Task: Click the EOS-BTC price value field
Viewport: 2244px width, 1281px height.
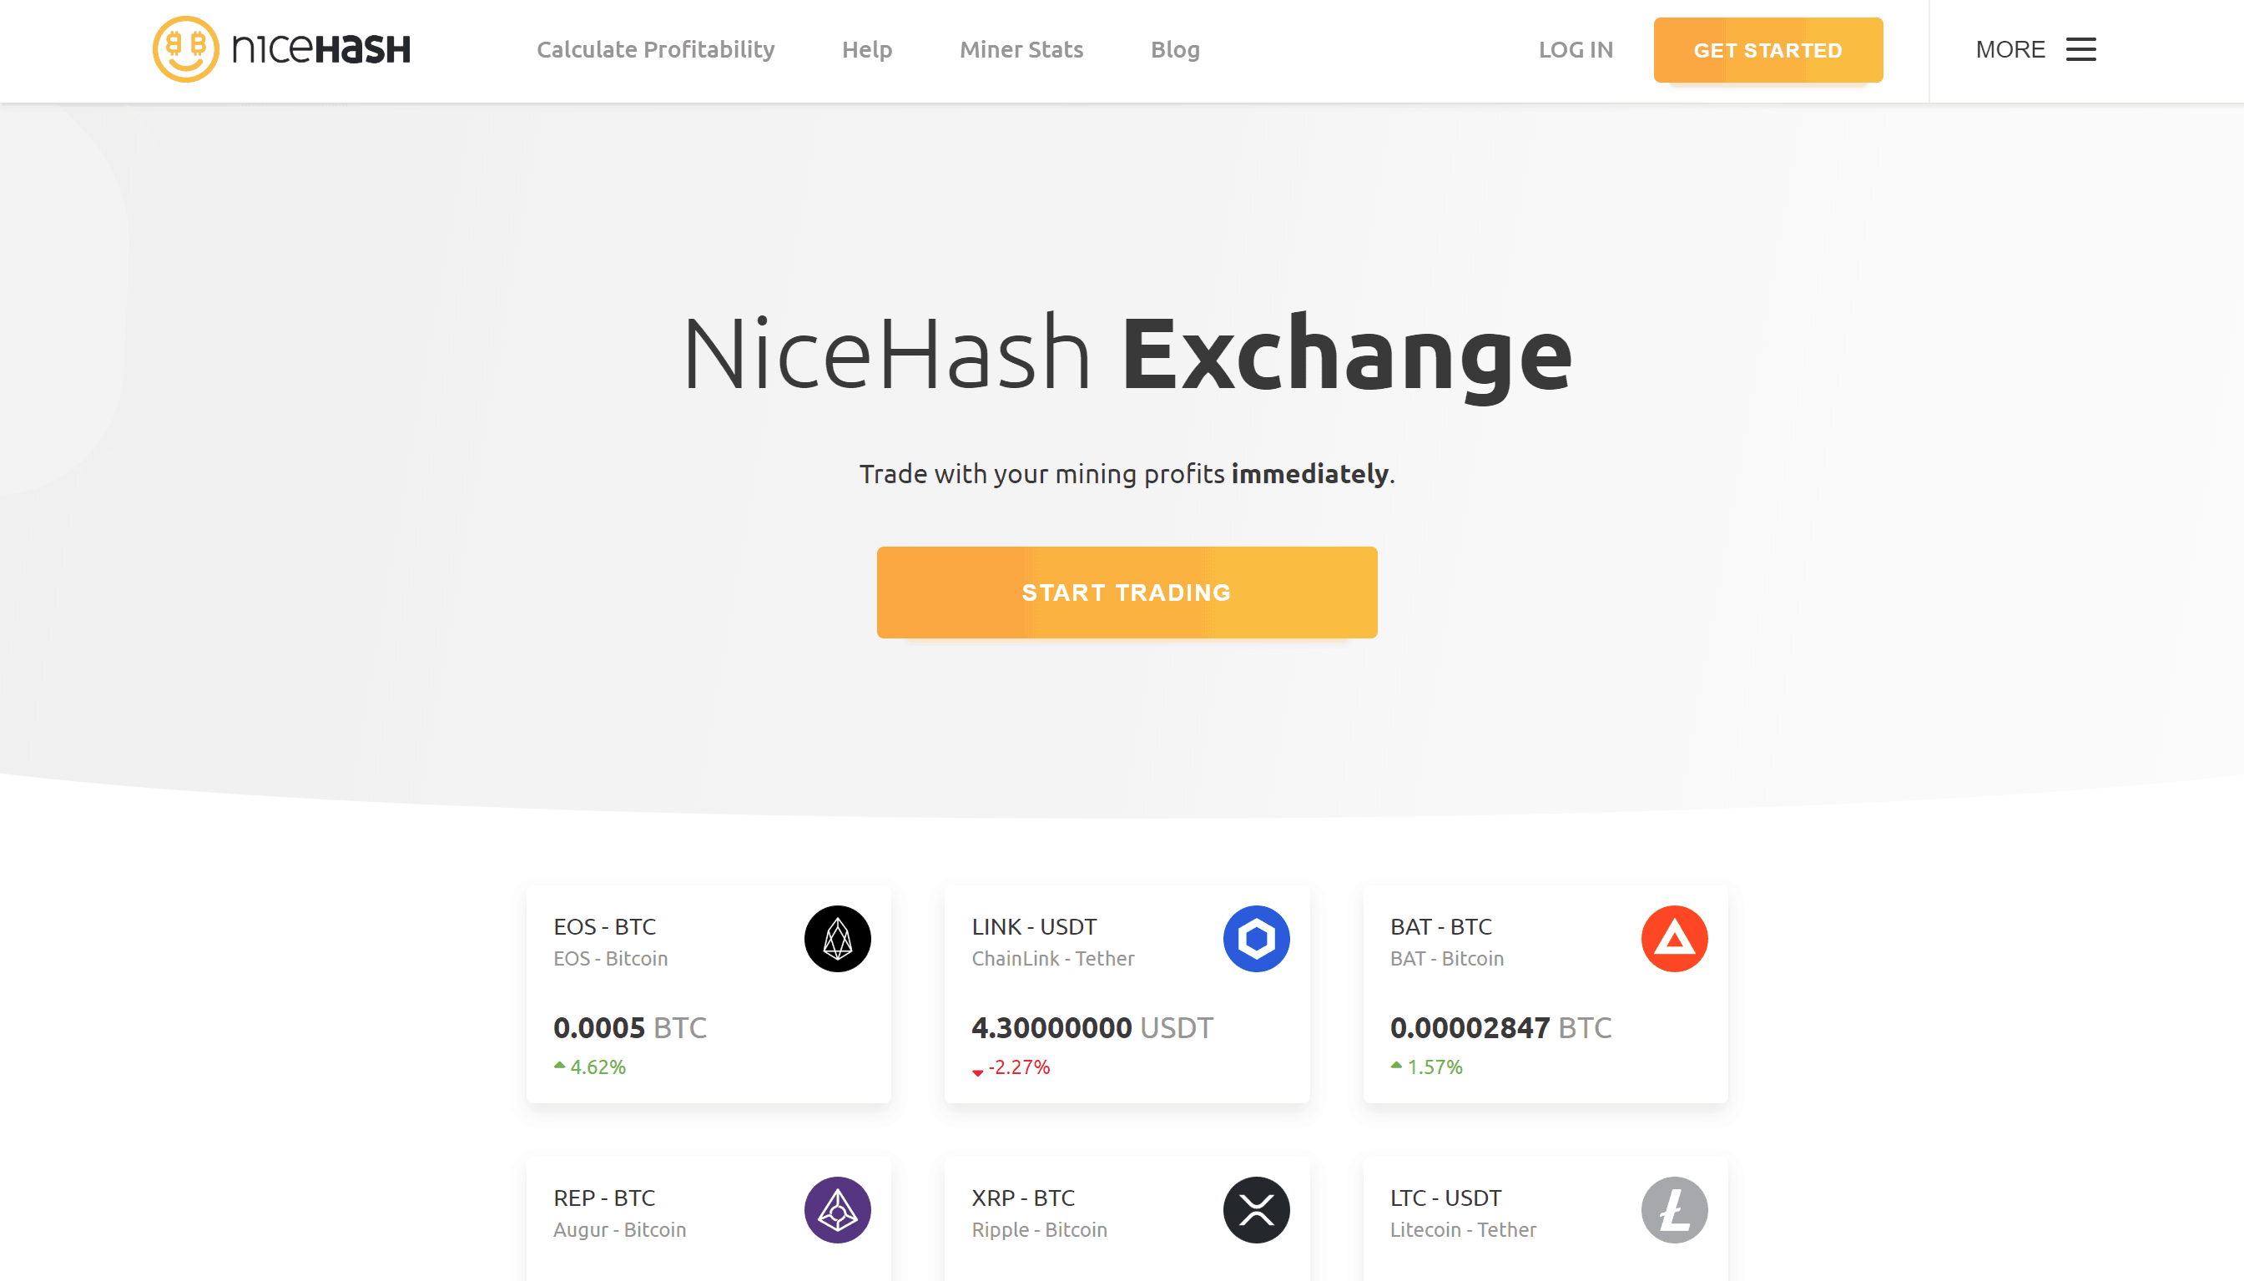Action: tap(629, 1026)
